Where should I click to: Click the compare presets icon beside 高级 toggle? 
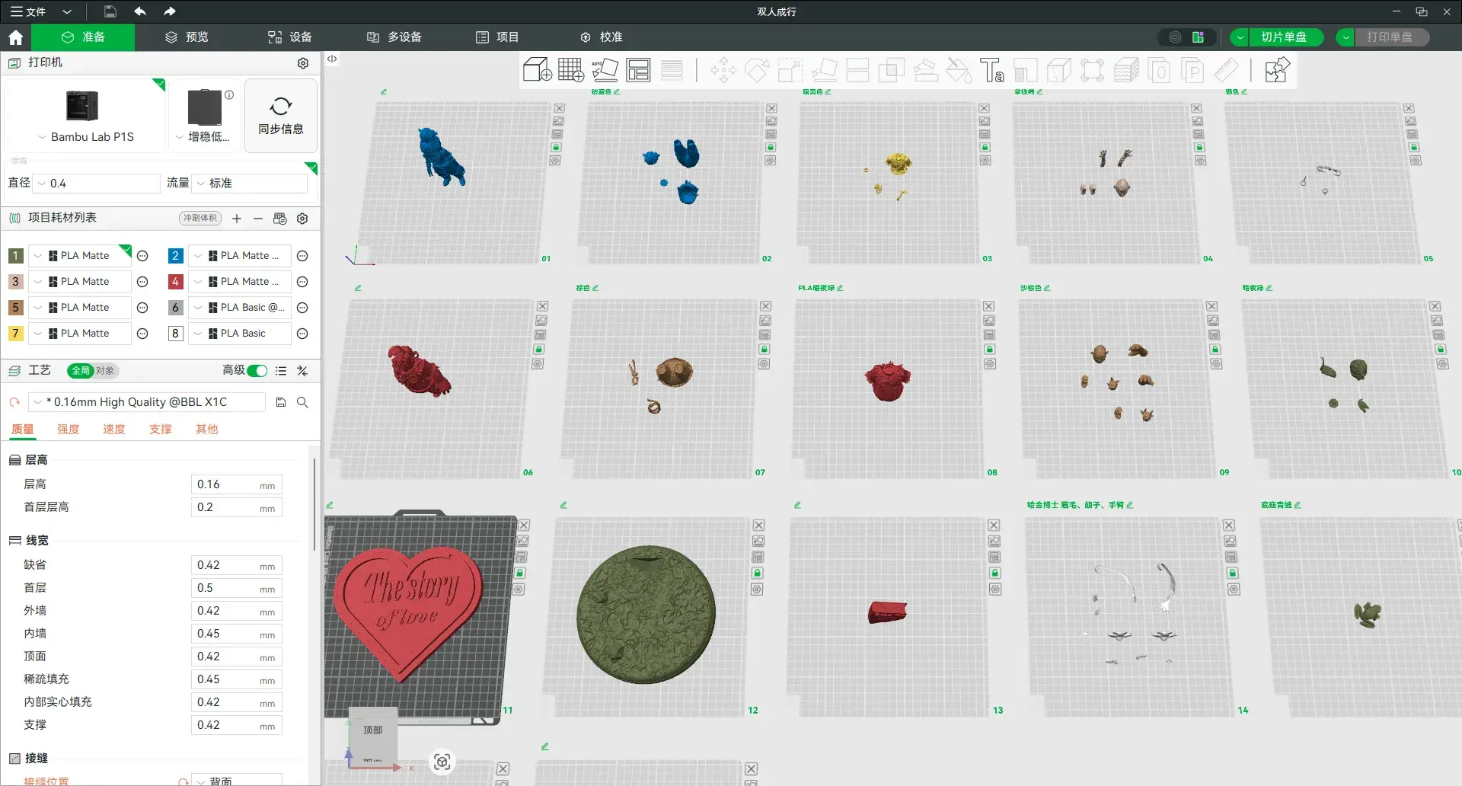click(x=302, y=371)
